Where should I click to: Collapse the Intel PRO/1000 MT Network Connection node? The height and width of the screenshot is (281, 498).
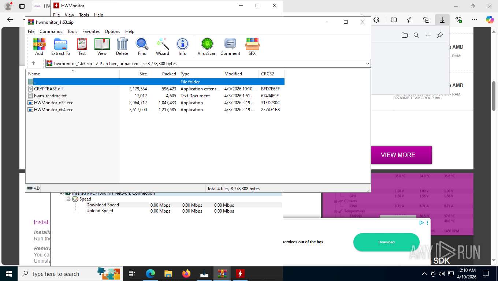coord(62,194)
